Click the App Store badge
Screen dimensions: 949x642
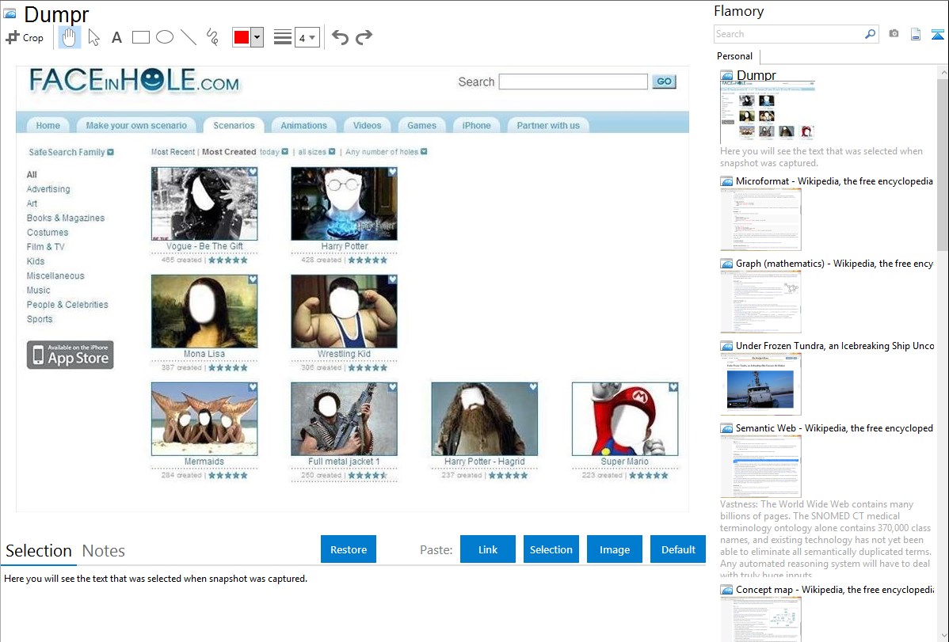[x=71, y=355]
